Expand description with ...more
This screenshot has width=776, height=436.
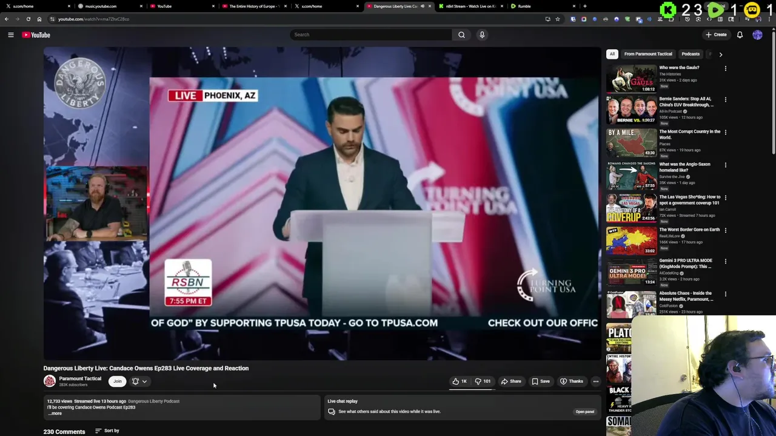(55, 413)
